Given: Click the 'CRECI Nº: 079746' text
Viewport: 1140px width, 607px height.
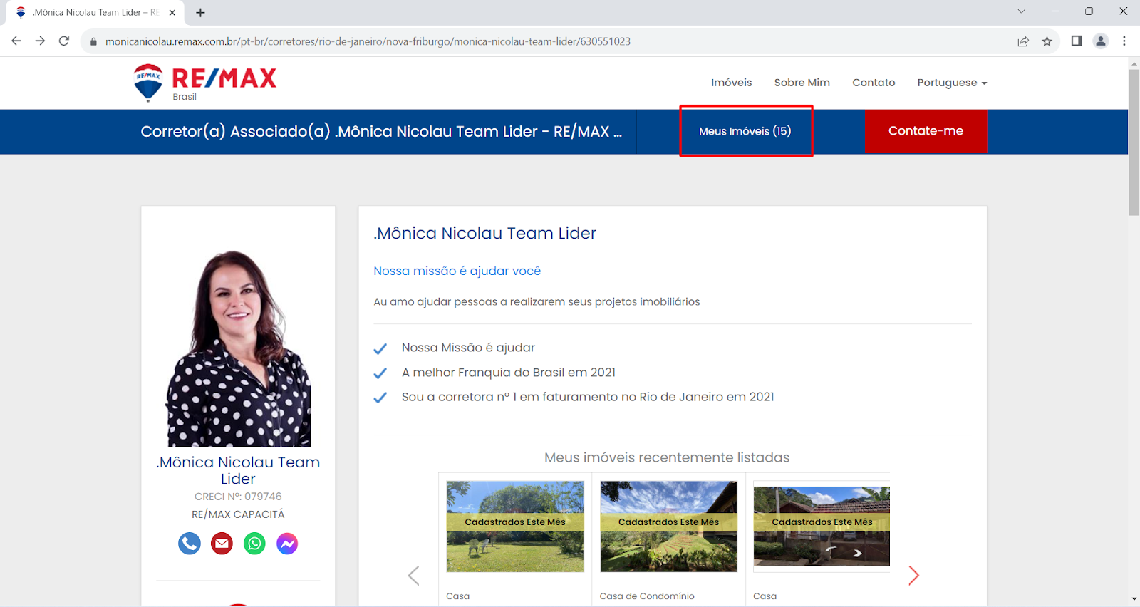Looking at the screenshot, I should tap(238, 497).
